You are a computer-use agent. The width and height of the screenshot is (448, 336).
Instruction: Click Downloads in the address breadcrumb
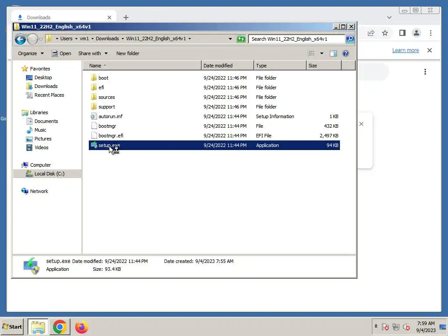[107, 38]
